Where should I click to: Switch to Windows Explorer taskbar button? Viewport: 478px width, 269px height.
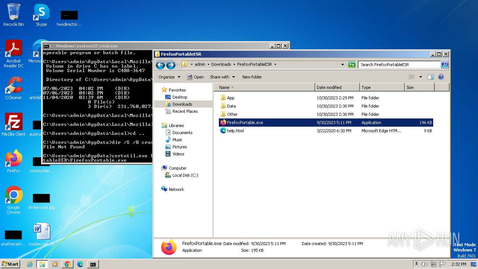click(42, 264)
